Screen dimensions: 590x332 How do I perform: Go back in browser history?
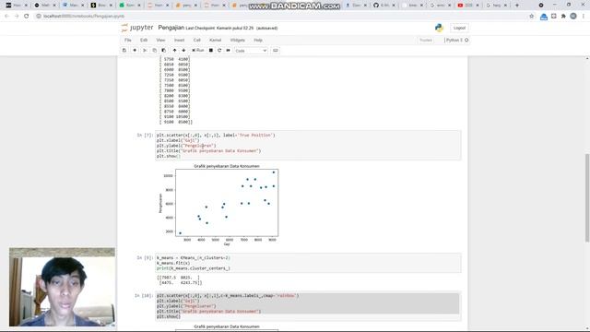click(x=6, y=17)
